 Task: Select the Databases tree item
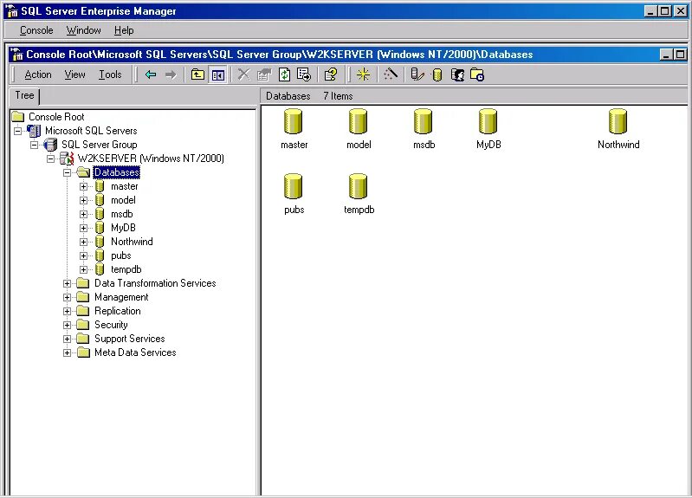click(117, 172)
